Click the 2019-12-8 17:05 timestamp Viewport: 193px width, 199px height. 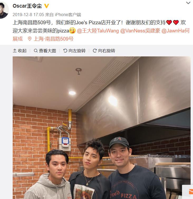(28, 14)
